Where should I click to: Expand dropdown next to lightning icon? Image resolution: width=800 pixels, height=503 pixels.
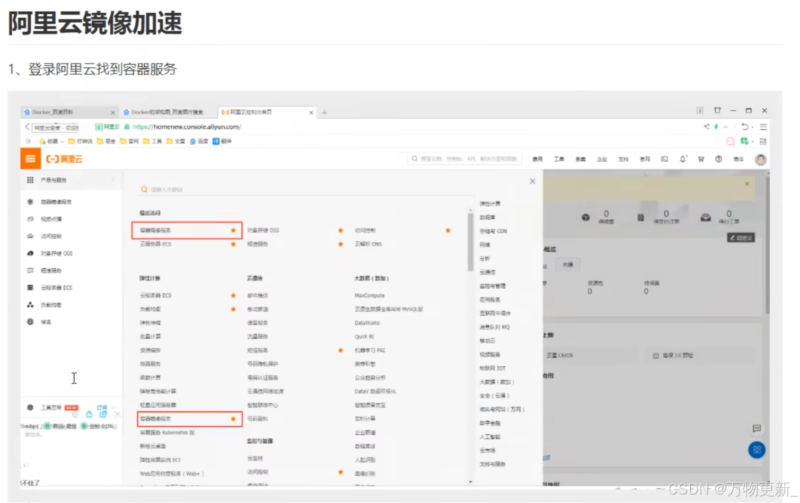(726, 127)
